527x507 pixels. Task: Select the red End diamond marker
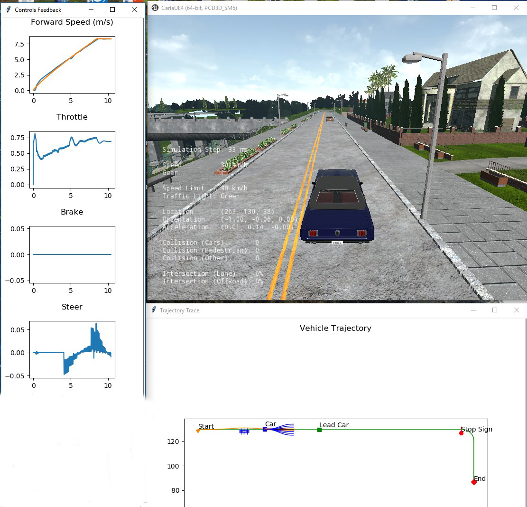(474, 482)
